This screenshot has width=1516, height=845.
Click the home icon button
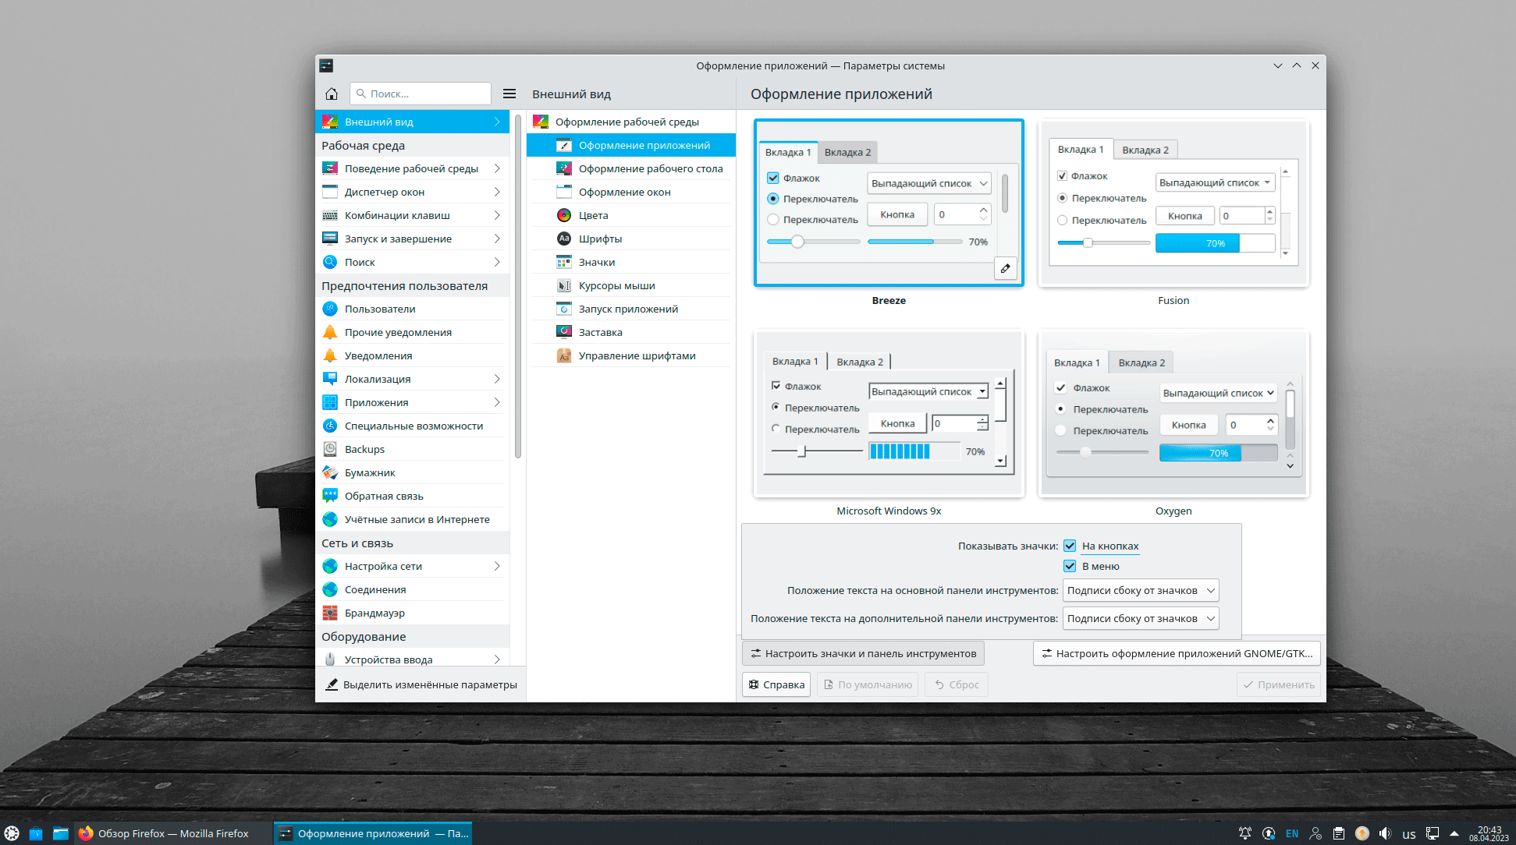[x=332, y=94]
